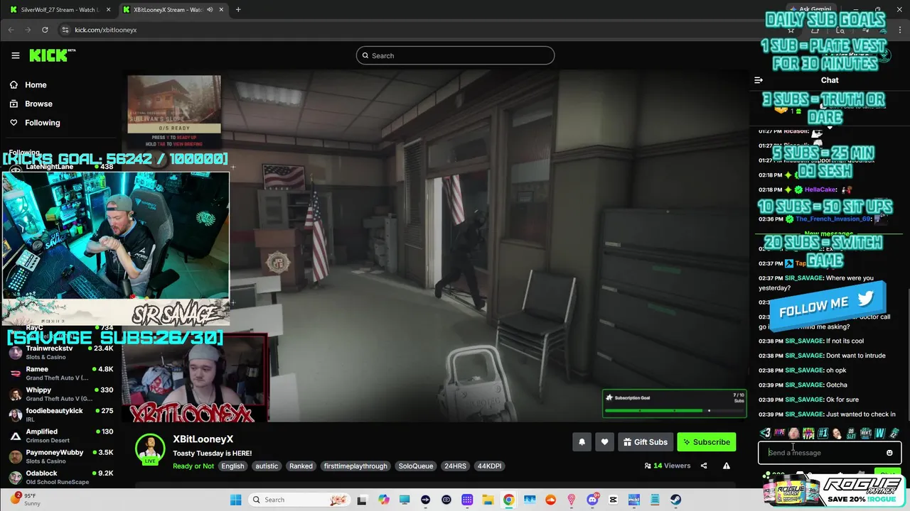Image resolution: width=910 pixels, height=511 pixels.
Task: Go to Home in the sidebar
Action: (36, 84)
